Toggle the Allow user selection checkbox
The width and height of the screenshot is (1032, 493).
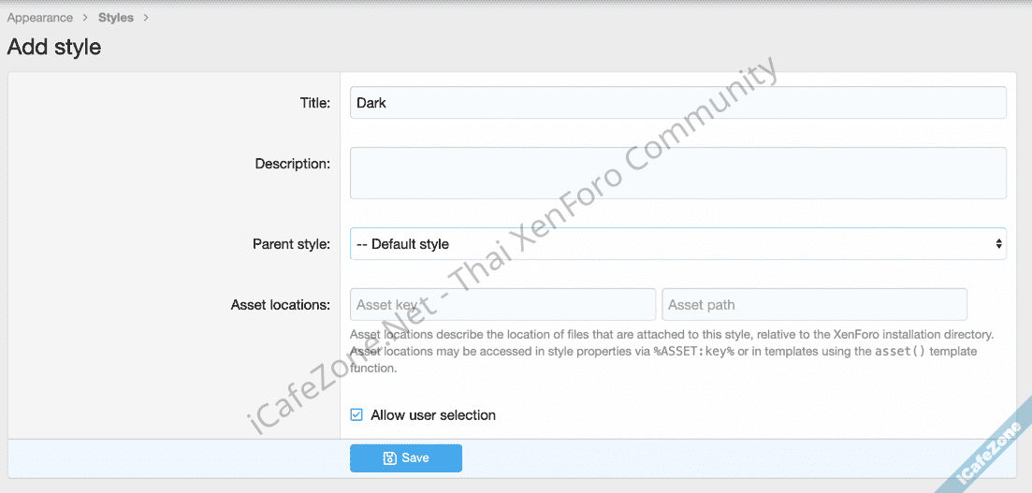[x=356, y=415]
